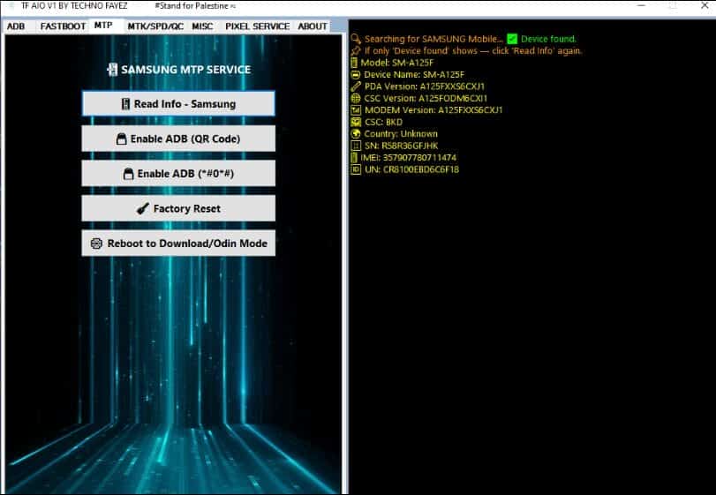Click the earth icon beside Country: Unknown
This screenshot has width=716, height=495.
pyautogui.click(x=356, y=133)
